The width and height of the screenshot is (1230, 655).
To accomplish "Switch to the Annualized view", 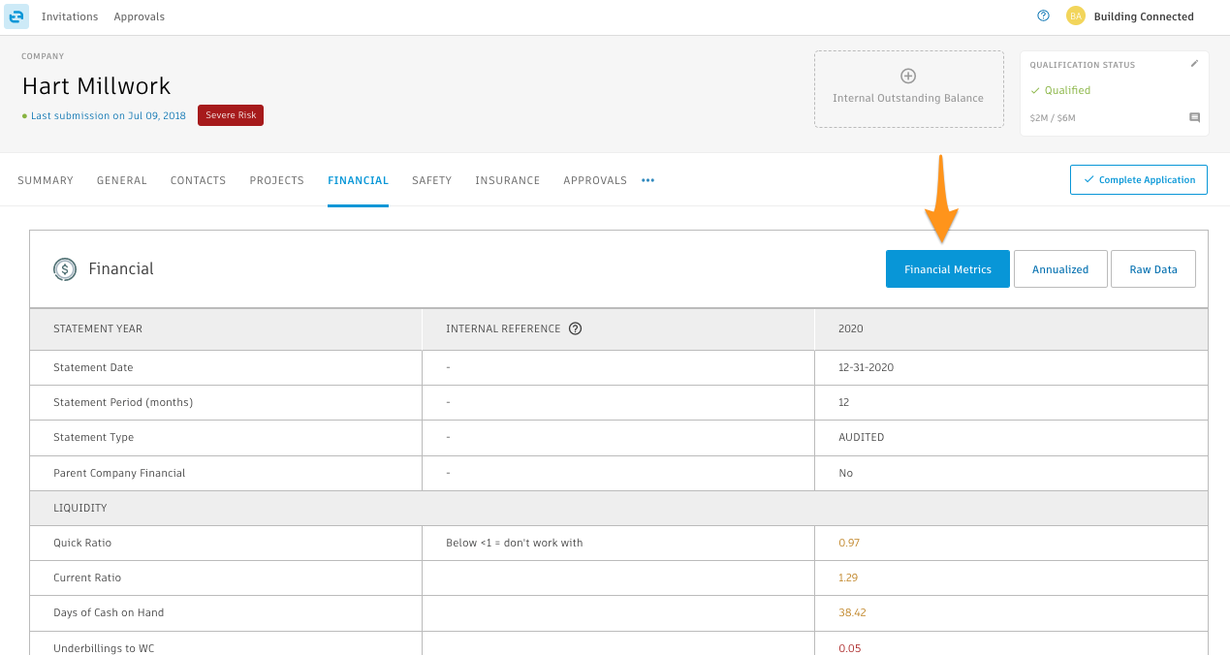I will [1059, 269].
